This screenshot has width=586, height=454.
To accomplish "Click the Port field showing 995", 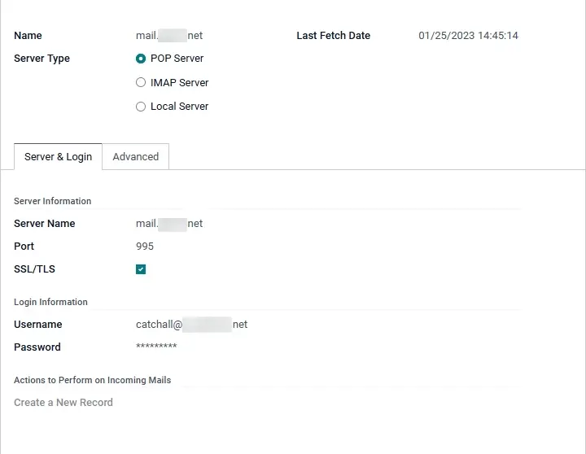I will coord(145,247).
